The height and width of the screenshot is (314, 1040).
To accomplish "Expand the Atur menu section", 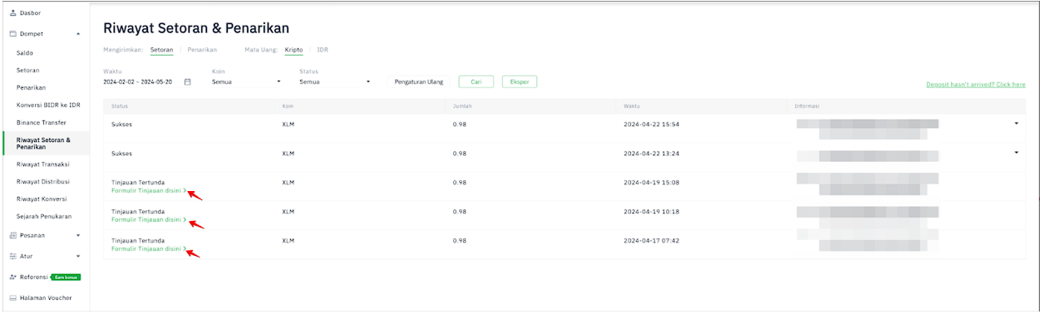I will [78, 257].
